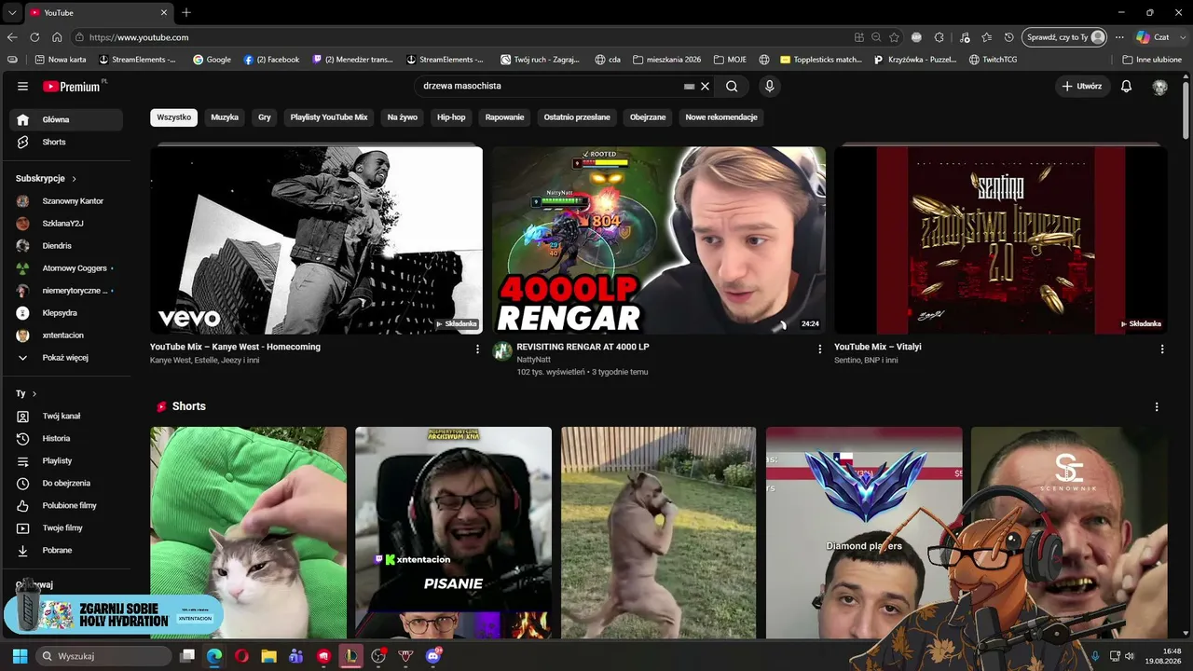Open the on-screen keyboard icon in search box
The height and width of the screenshot is (671, 1193).
pyautogui.click(x=689, y=86)
